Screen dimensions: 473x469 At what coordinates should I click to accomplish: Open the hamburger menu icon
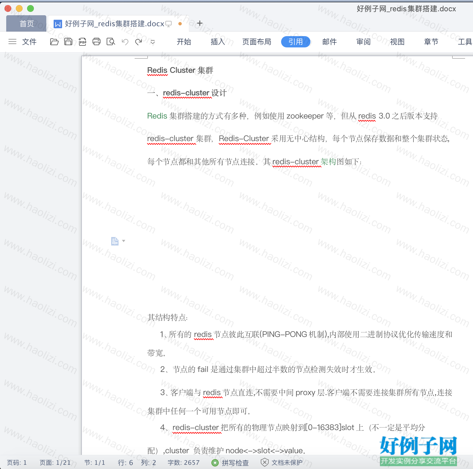(12, 42)
